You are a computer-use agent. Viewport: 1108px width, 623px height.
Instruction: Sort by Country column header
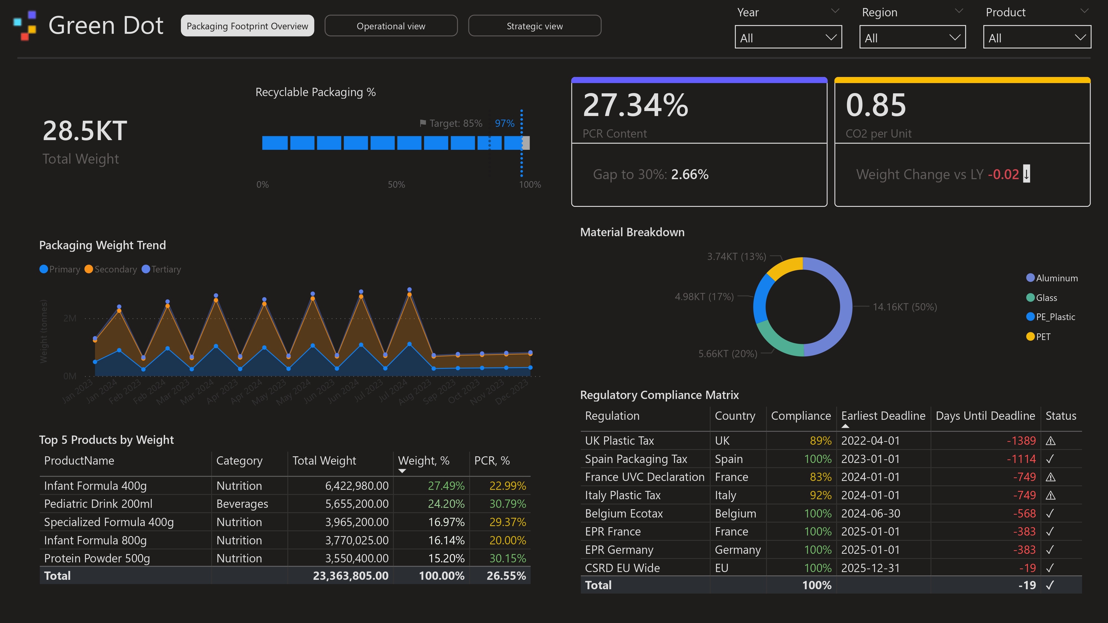pos(735,416)
